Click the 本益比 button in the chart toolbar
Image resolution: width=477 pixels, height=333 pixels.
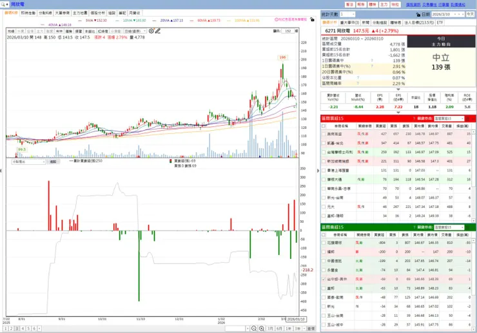pos(90,31)
